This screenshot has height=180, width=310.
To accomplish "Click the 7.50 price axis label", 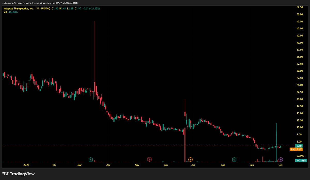I will [x=300, y=135].
